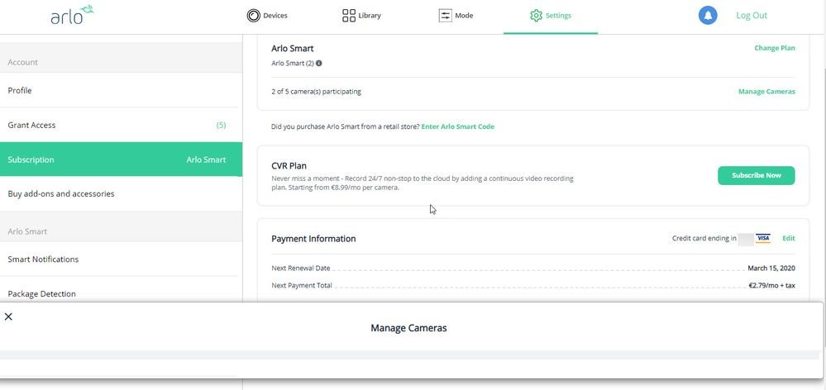Click Enter Arlo Smart Code link
The width and height of the screenshot is (826, 390).
click(458, 126)
